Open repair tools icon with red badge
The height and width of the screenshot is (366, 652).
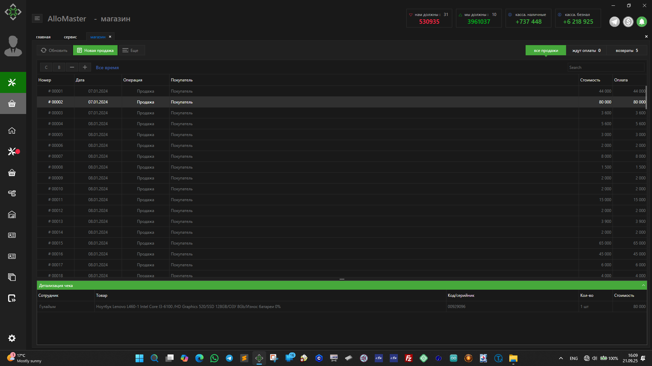(12, 152)
